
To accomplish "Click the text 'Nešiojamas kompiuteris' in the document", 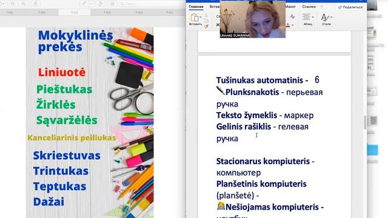I will tap(272, 207).
